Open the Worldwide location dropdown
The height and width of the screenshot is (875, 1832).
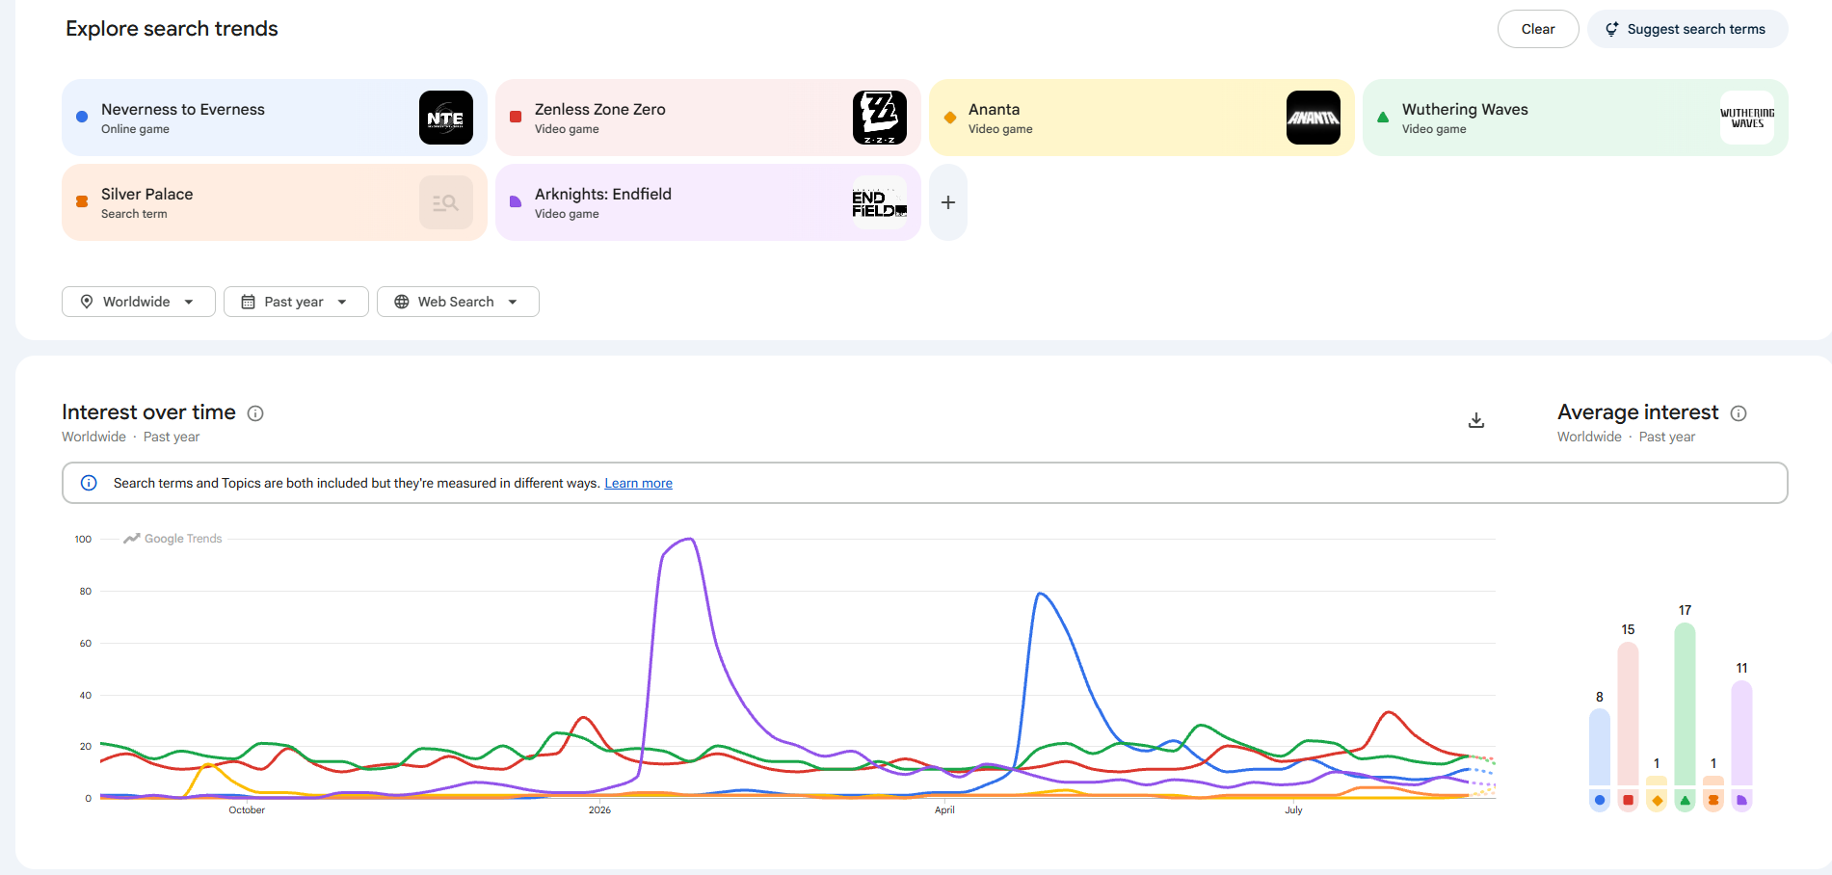[139, 302]
